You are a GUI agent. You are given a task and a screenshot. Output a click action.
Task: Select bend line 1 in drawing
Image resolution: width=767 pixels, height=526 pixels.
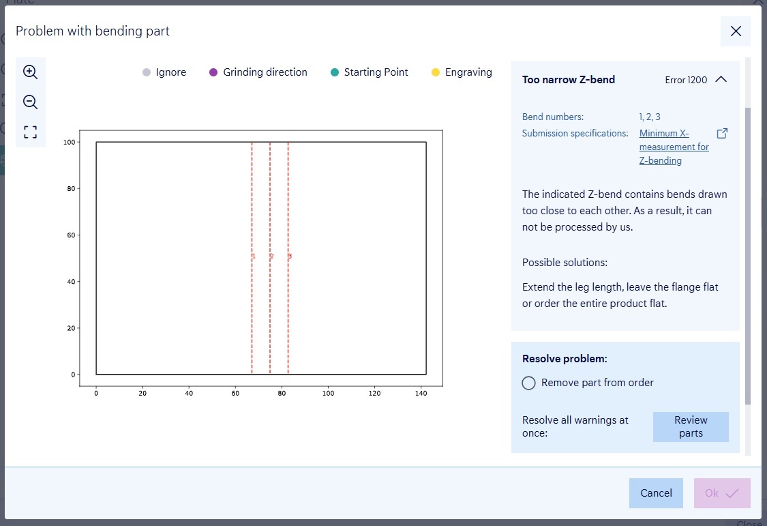(x=252, y=205)
